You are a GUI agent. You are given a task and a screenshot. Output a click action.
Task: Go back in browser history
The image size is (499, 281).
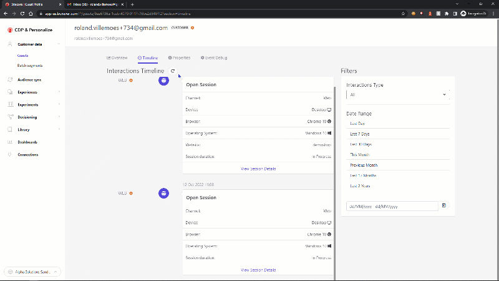[x=6, y=14]
